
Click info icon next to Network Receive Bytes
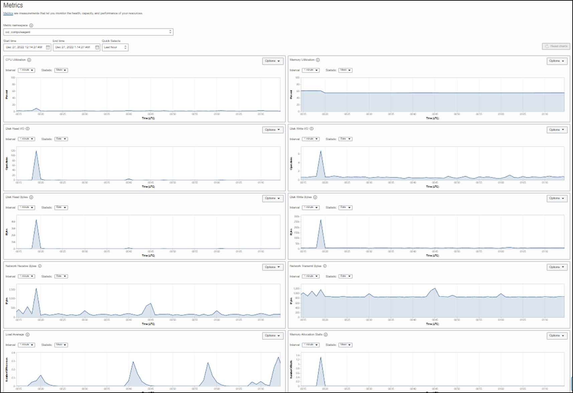click(x=40, y=266)
